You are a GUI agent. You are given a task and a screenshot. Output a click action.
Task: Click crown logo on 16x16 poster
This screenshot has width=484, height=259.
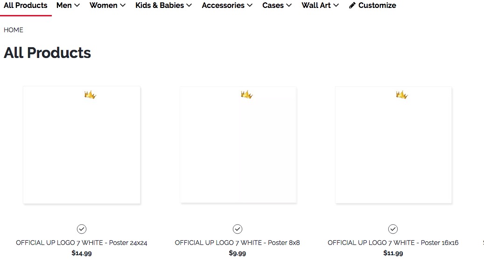coord(402,95)
